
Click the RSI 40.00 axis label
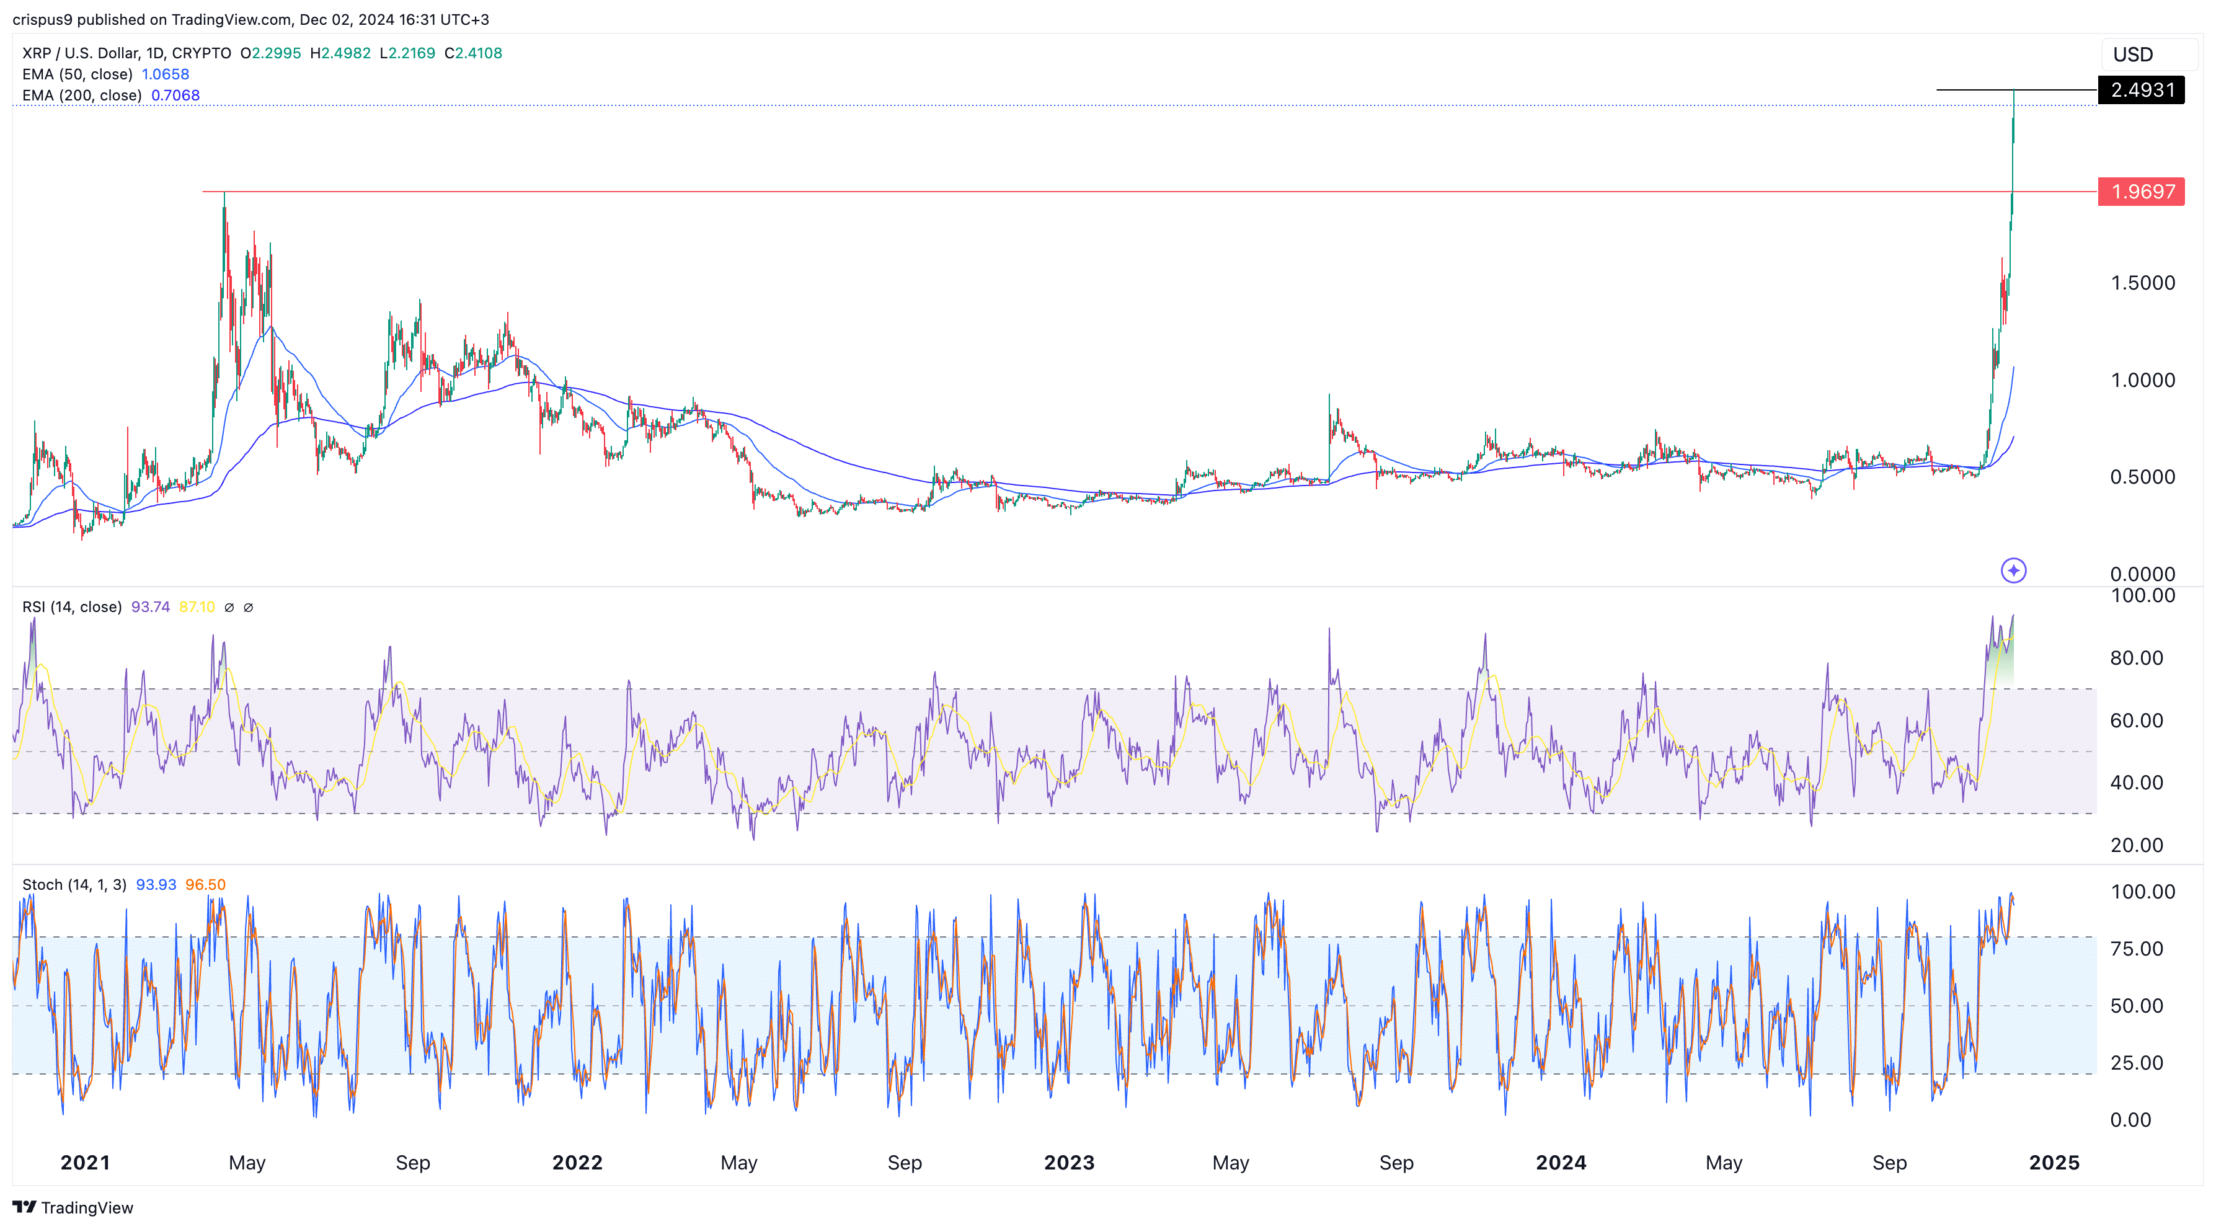2137,783
